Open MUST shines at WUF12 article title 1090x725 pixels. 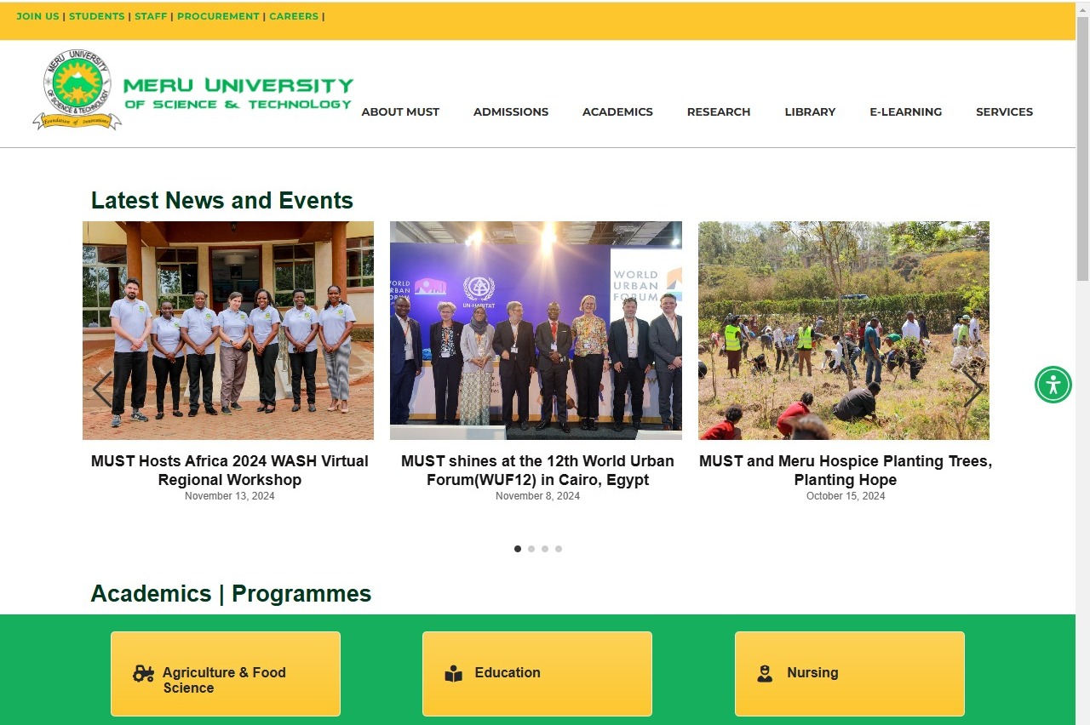pos(537,471)
